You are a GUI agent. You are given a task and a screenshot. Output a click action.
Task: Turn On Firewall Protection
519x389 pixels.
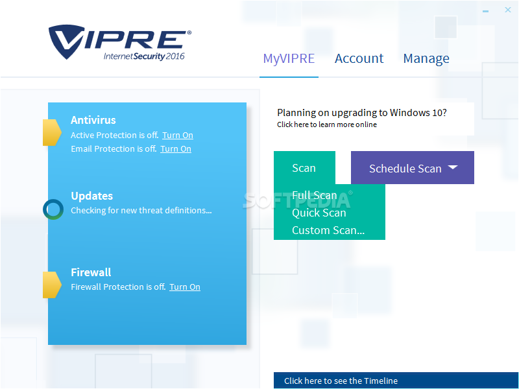pos(185,287)
